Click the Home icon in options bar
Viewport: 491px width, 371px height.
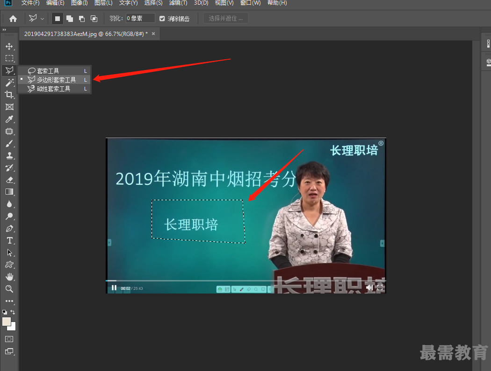click(x=13, y=19)
